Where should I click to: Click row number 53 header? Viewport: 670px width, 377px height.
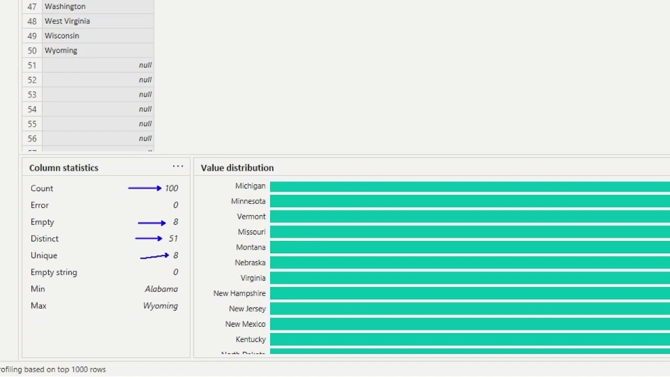pos(32,94)
